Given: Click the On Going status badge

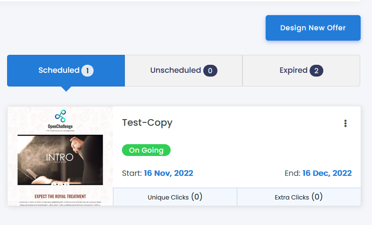Looking at the screenshot, I should (146, 150).
